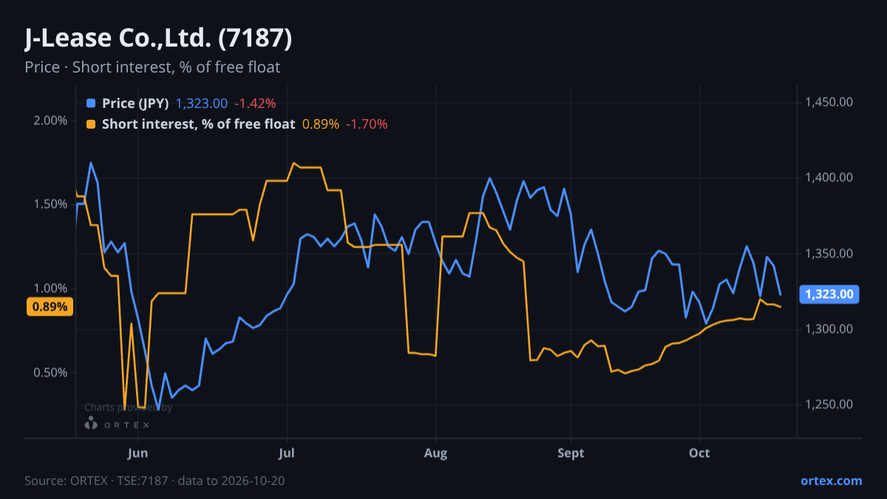Click the 0.89% short interest legend value
Image resolution: width=887 pixels, height=499 pixels.
click(321, 124)
